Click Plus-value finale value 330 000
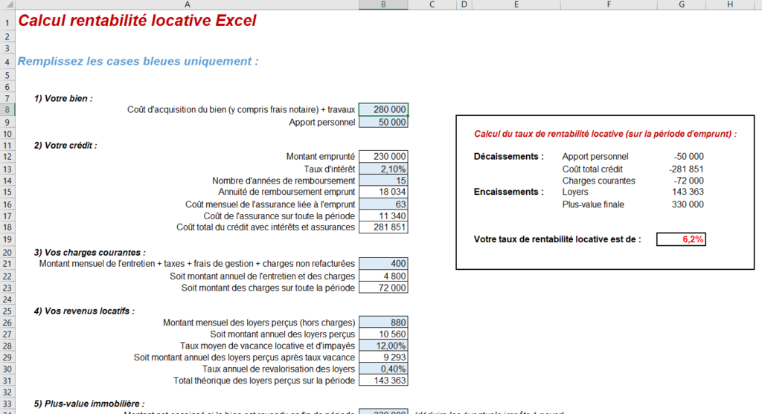This screenshot has height=414, width=762. pos(688,204)
